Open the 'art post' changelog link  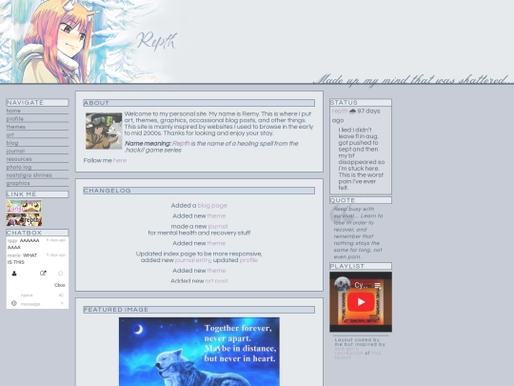pyautogui.click(x=216, y=281)
